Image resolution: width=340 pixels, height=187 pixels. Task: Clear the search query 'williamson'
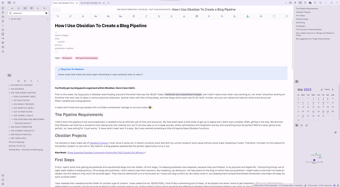[x=46, y=13]
